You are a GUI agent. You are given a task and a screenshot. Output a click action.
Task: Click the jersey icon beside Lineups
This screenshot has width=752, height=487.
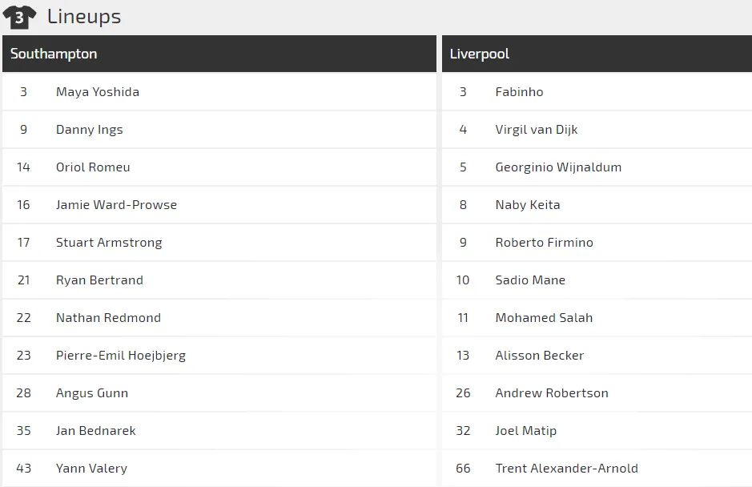(x=19, y=17)
